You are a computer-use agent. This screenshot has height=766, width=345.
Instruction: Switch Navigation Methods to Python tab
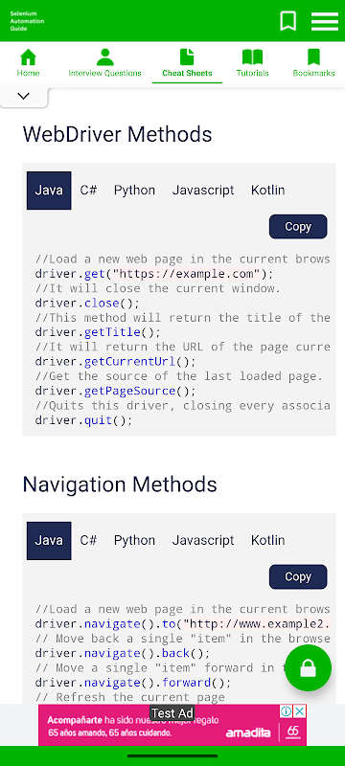(134, 540)
